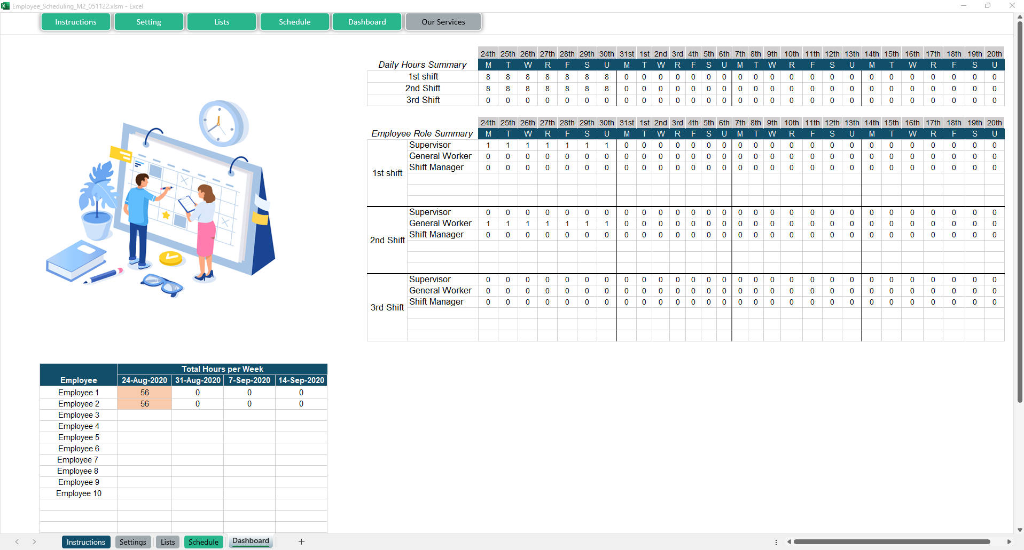1024x550 pixels.
Task: Open the Instructions green navigation button
Action: [76, 22]
